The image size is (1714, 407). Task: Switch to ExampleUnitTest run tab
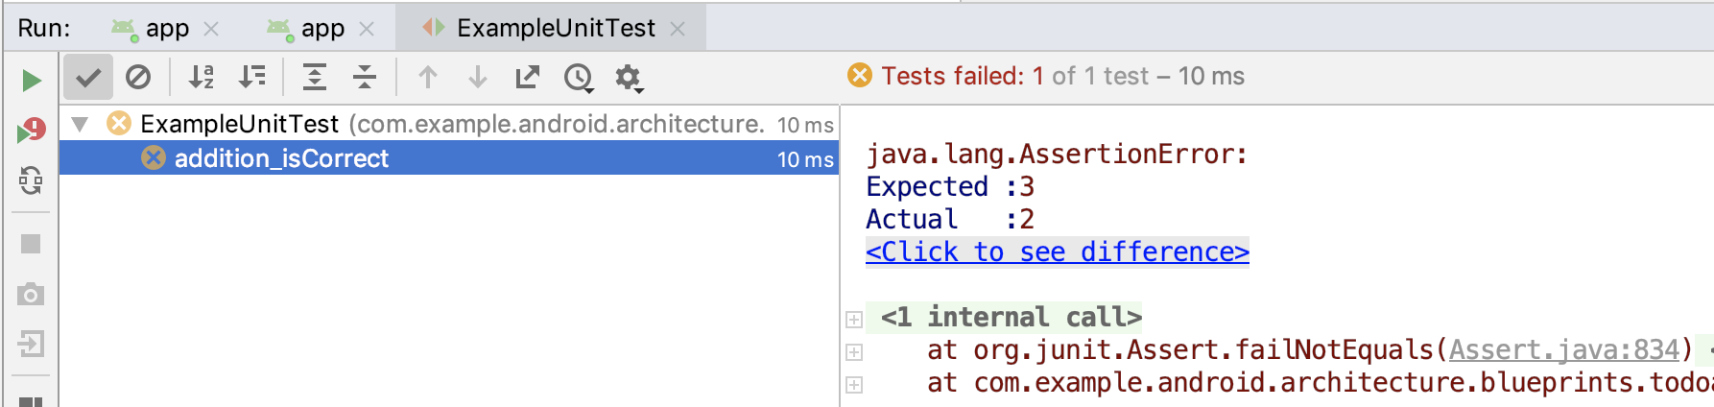point(555,28)
